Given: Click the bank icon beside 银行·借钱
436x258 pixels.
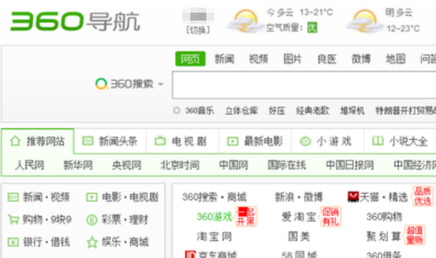Looking at the screenshot, I should click(13, 242).
